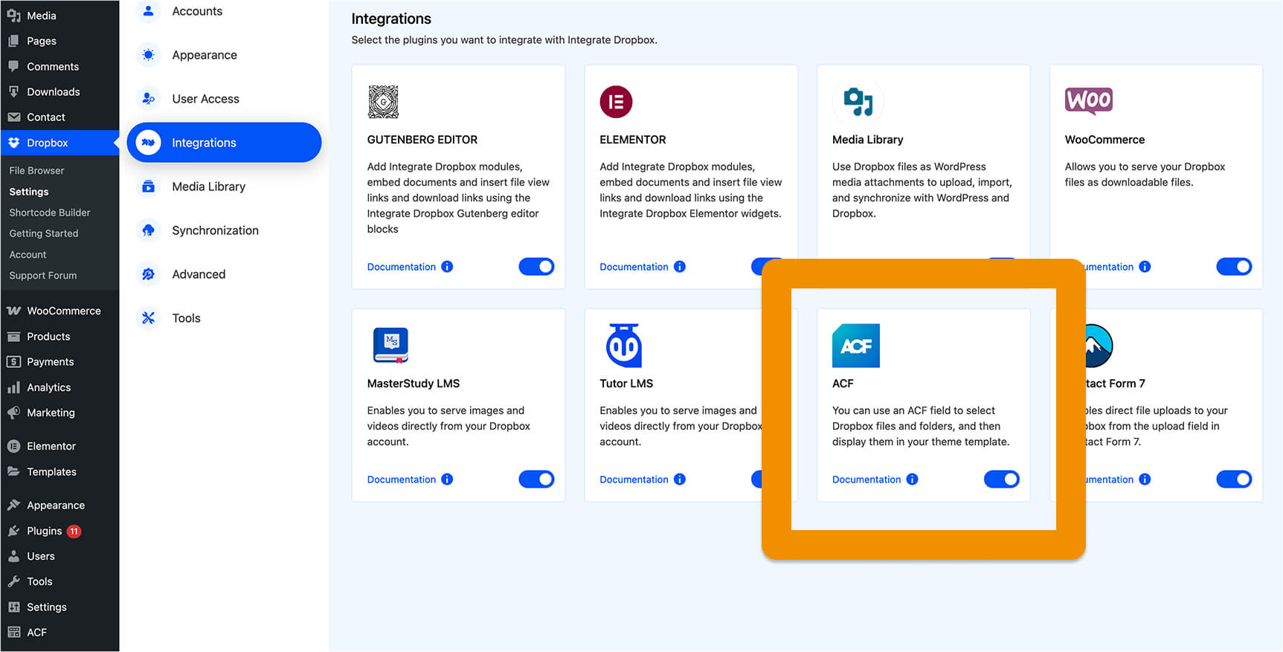Toggle Gutenberg Editor integration switch

pyautogui.click(x=536, y=266)
